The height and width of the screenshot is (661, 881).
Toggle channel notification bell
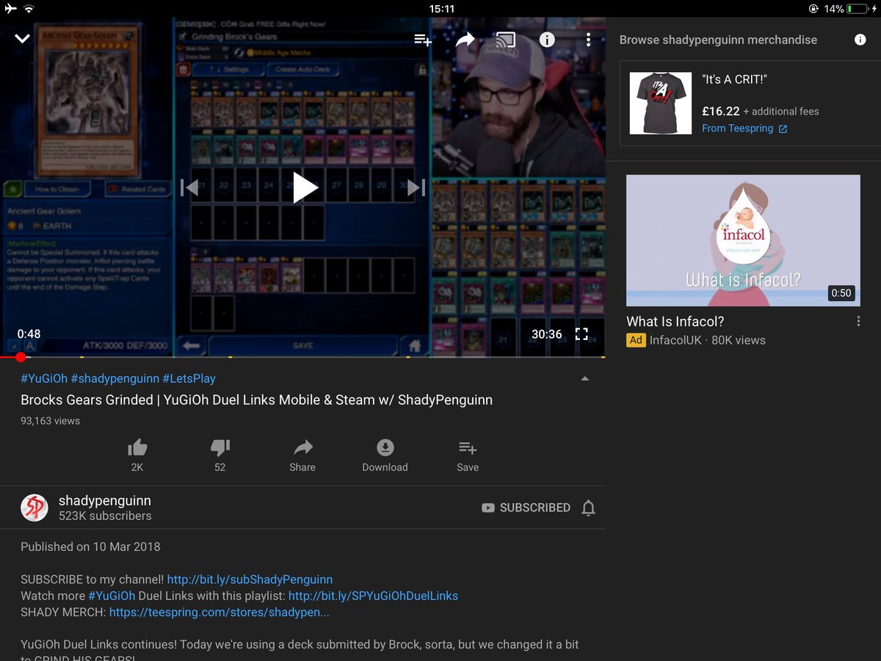(x=588, y=508)
